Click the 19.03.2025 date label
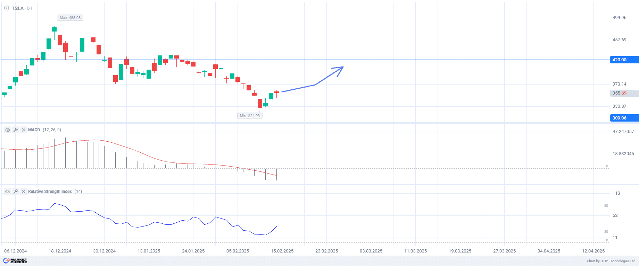The image size is (639, 266). [x=460, y=251]
